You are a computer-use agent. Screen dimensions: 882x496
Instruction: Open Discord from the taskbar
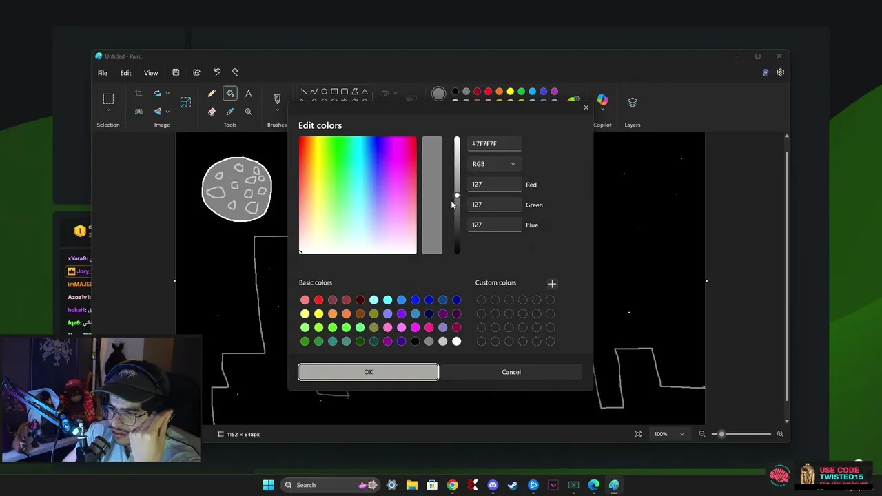[493, 485]
